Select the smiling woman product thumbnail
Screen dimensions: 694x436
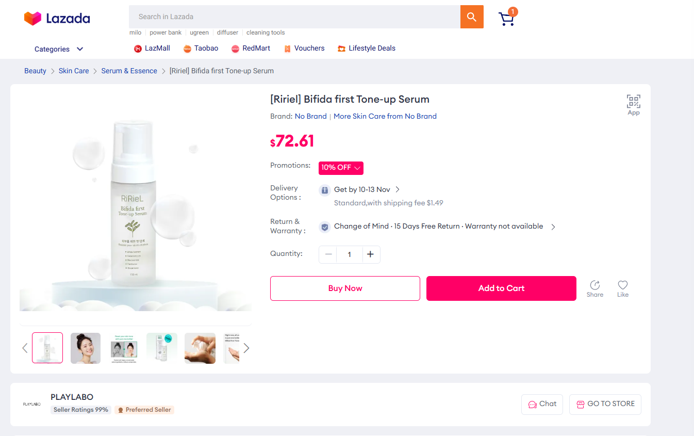pos(86,348)
